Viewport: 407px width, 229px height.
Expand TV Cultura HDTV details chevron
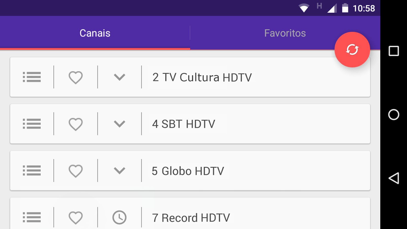point(119,77)
